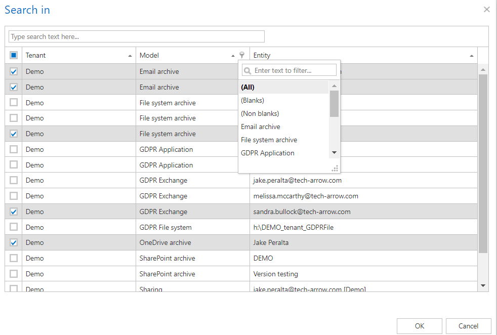The image size is (497, 335).
Task: Uncheck the OneDrive archive row checkbox
Action: 14,242
